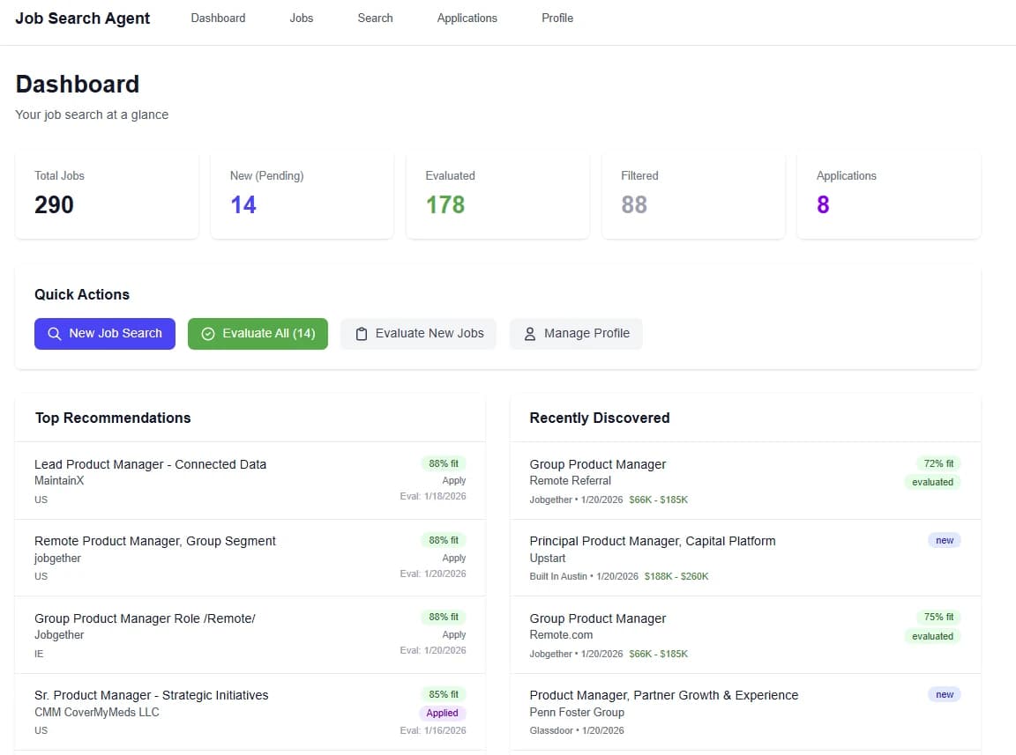The height and width of the screenshot is (755, 1016).
Task: Click Apply on the Jobgether Group Product Manager Role
Action: click(454, 634)
